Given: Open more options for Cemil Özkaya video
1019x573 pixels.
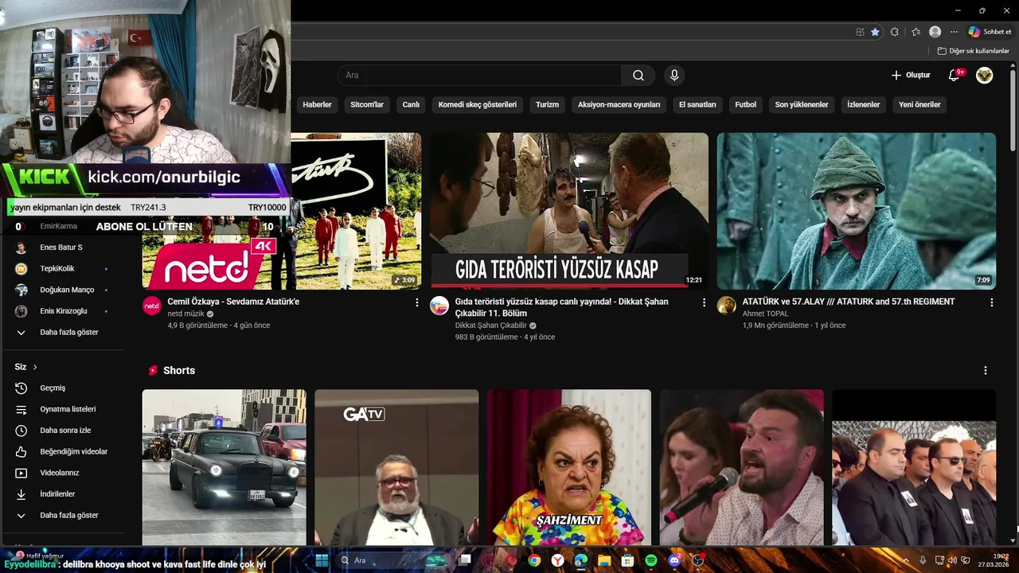Looking at the screenshot, I should (x=416, y=302).
